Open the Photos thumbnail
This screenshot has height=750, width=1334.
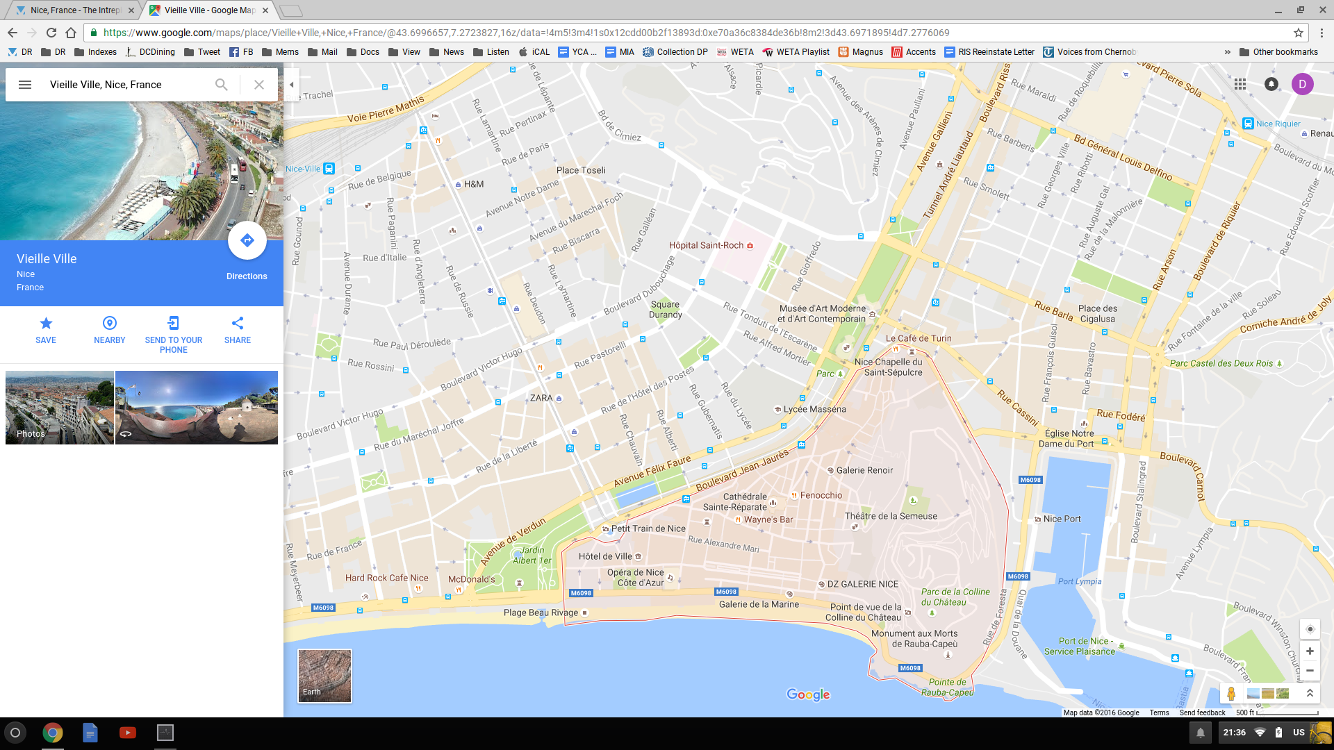[60, 408]
